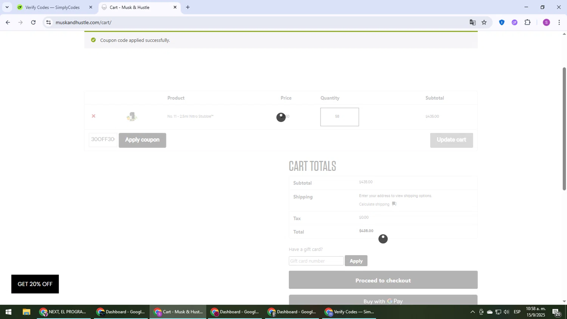
Task: View site information icon
Action: click(48, 23)
